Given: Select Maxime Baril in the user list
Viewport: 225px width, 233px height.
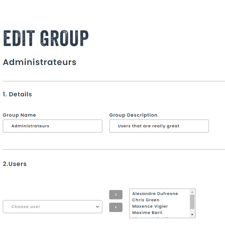Looking at the screenshot, I should pos(147,213).
